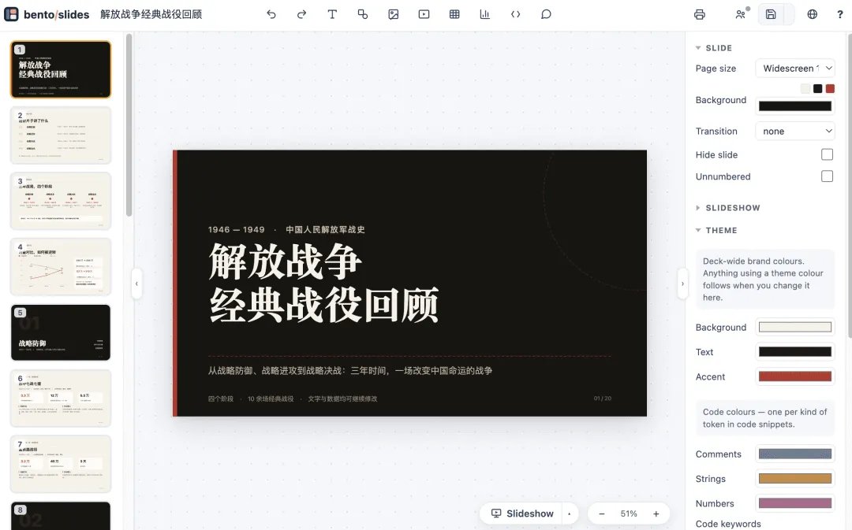Collapse the right properties panel arrow

682,284
